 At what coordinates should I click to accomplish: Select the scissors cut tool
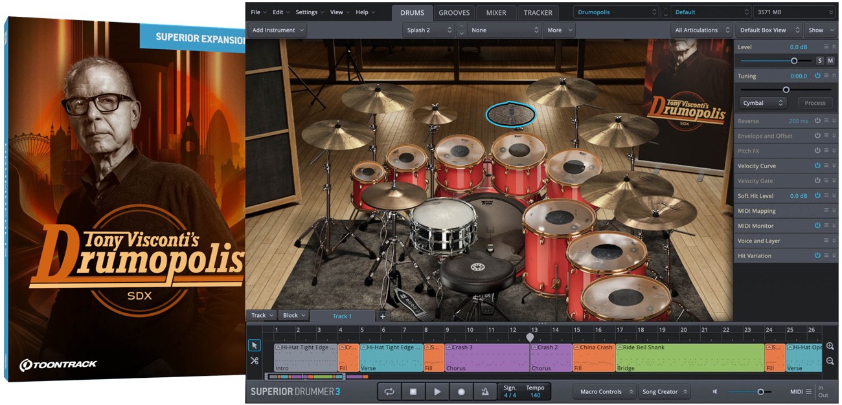click(x=255, y=361)
